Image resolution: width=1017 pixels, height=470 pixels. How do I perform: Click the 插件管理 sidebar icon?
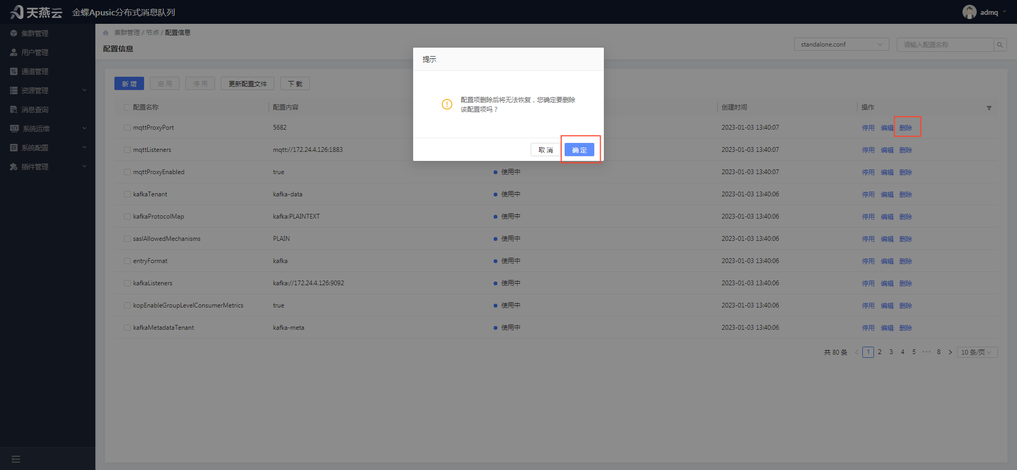pyautogui.click(x=14, y=167)
